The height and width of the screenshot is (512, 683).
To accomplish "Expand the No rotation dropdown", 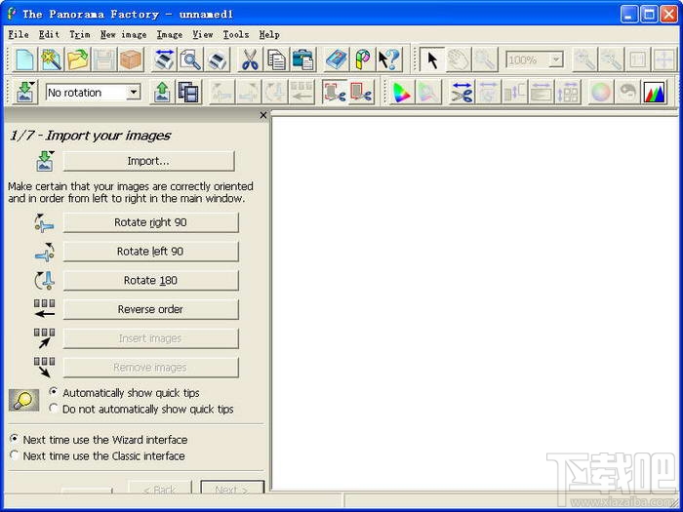I will click(x=134, y=93).
